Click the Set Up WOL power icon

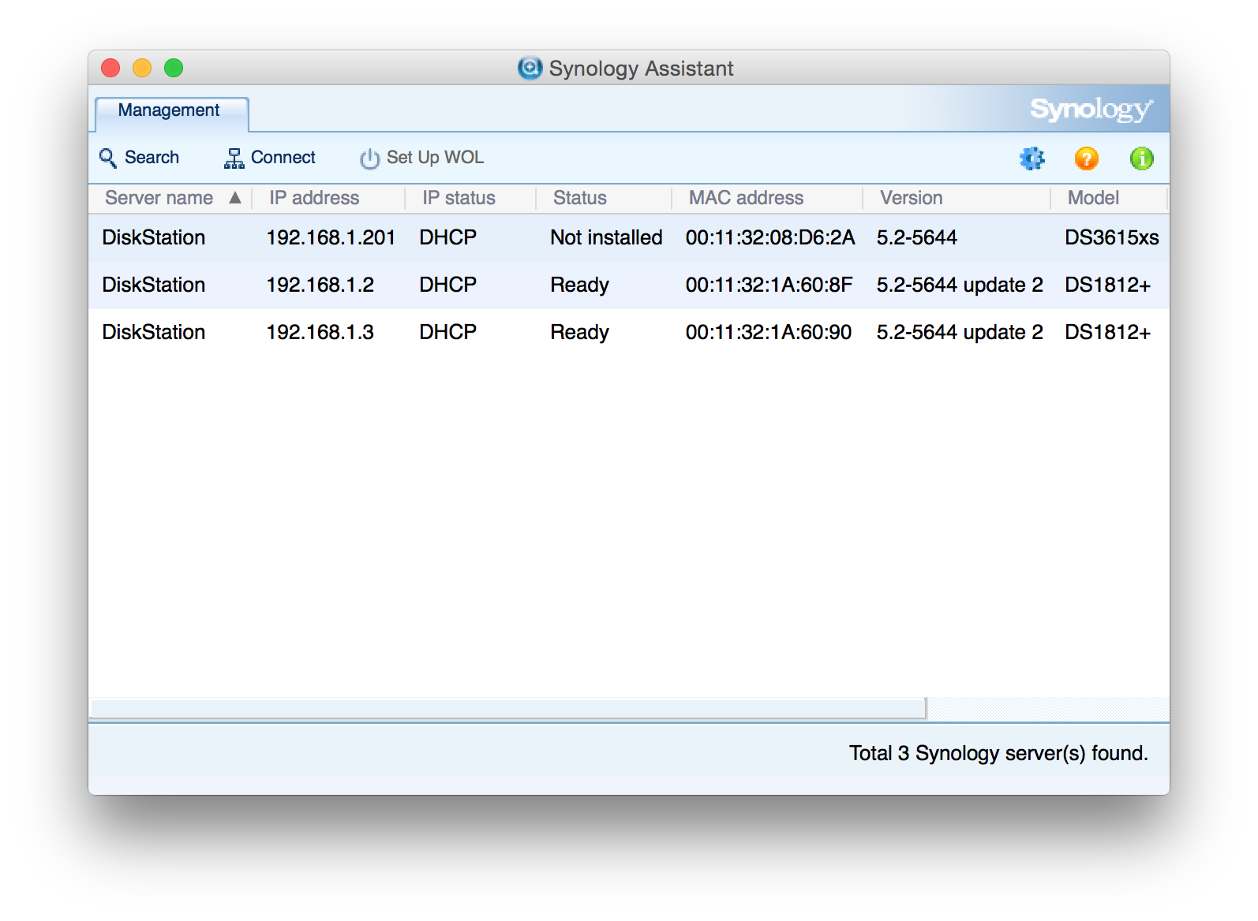click(x=369, y=158)
